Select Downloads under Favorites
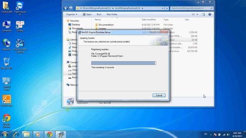The image size is (246, 138). [76, 28]
